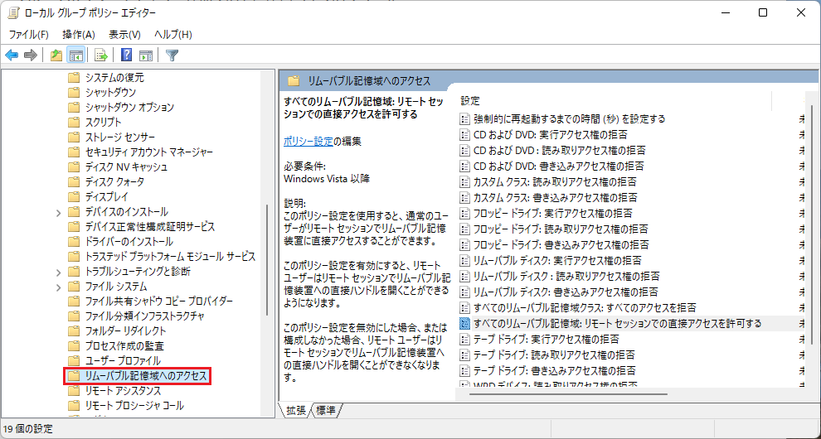Switch to the 標準 tab

coord(326,411)
